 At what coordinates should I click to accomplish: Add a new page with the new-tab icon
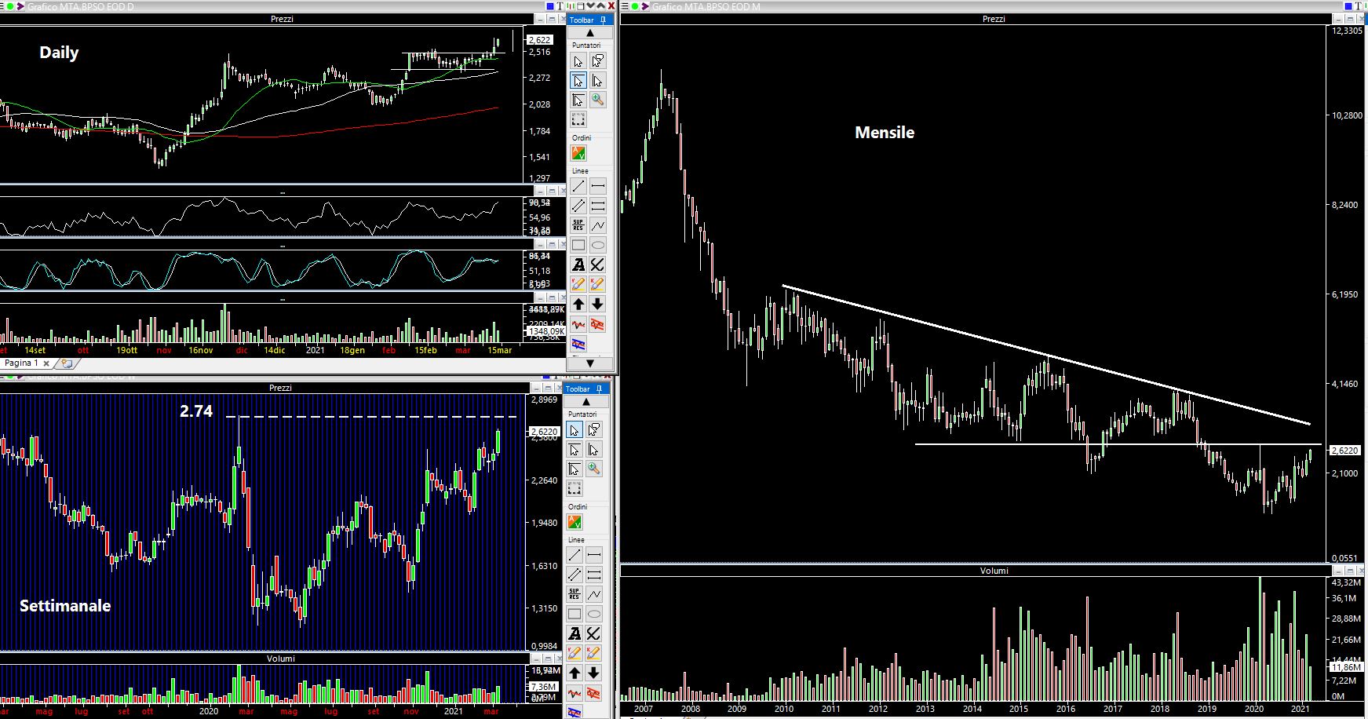click(67, 363)
